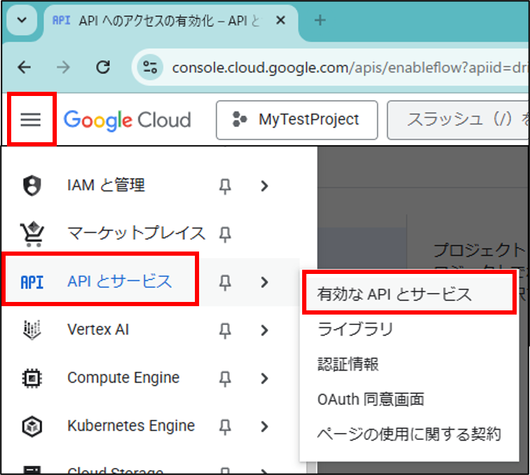Expand the Compute Engine submenu chevron

(265, 378)
